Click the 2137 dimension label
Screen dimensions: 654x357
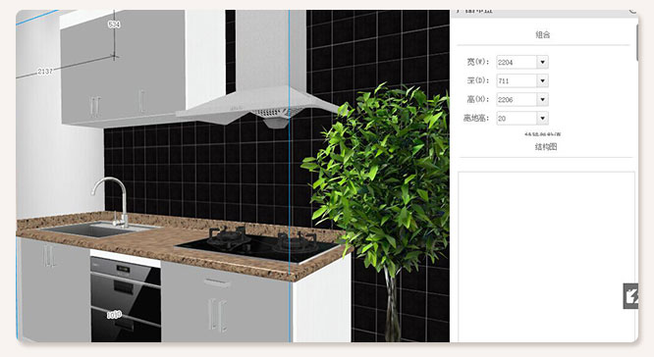pos(45,72)
